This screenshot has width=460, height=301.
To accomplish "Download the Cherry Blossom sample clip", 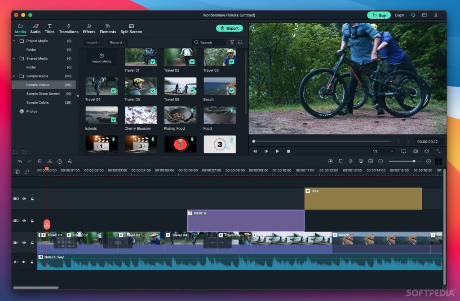I will pyautogui.click(x=153, y=110).
